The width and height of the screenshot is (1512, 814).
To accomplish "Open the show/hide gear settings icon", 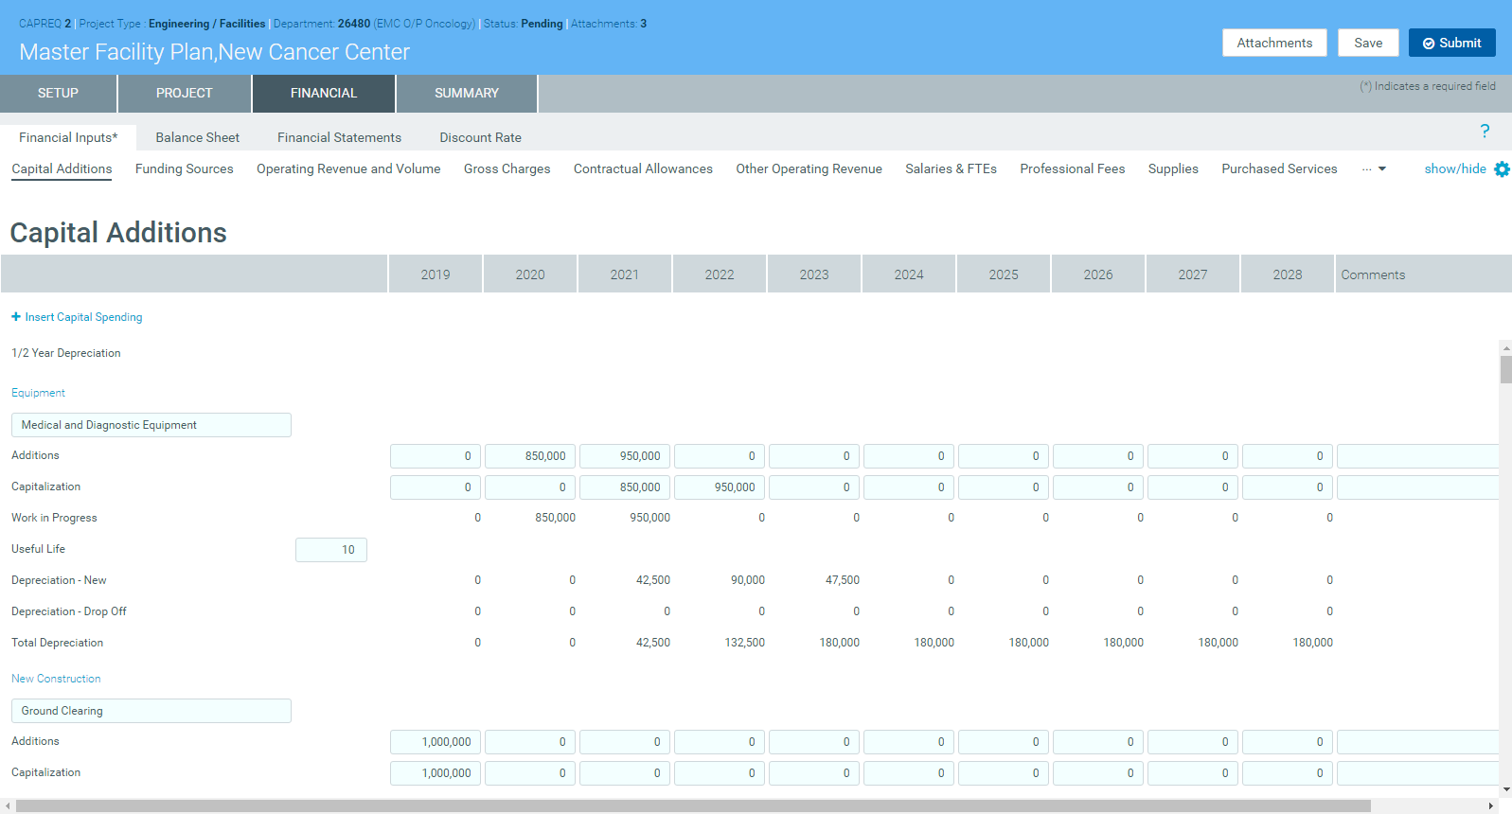I will pyautogui.click(x=1502, y=169).
